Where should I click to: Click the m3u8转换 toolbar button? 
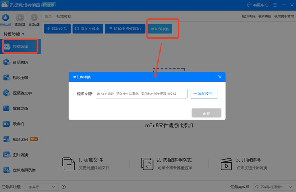[x=160, y=29]
